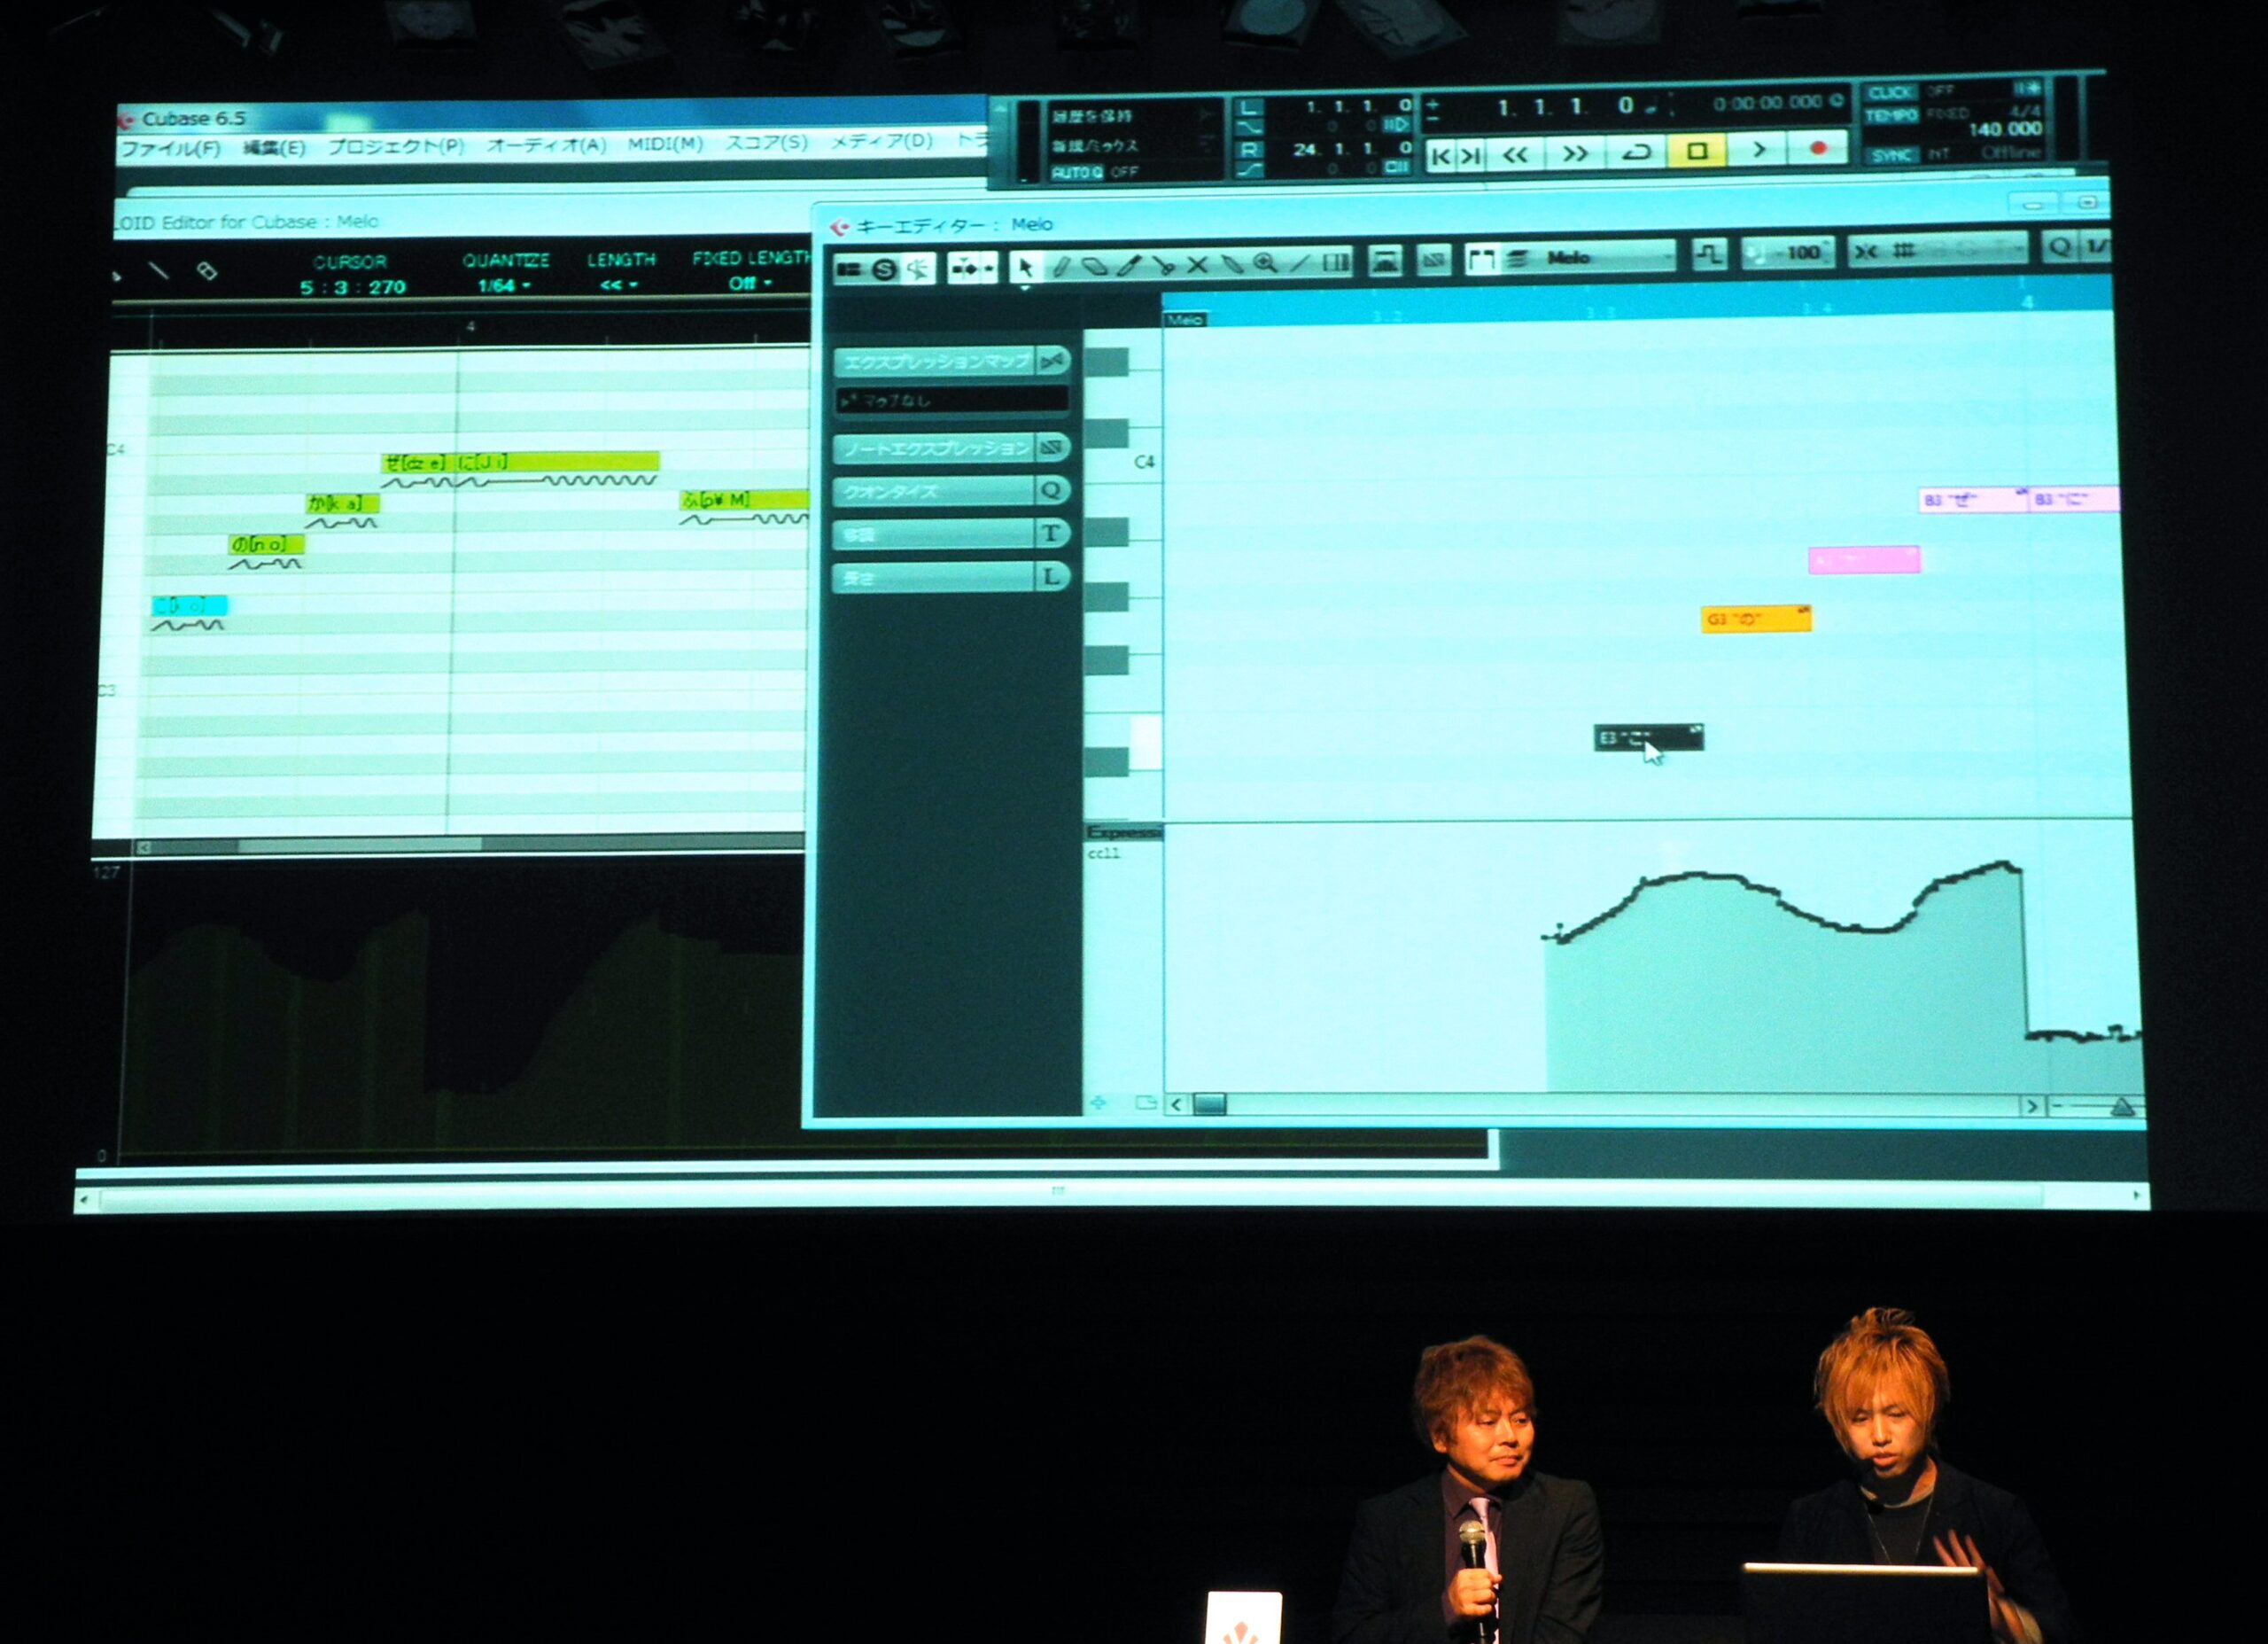
Task: Select the Time Warp tool in Key Editor
Action: click(1336, 263)
